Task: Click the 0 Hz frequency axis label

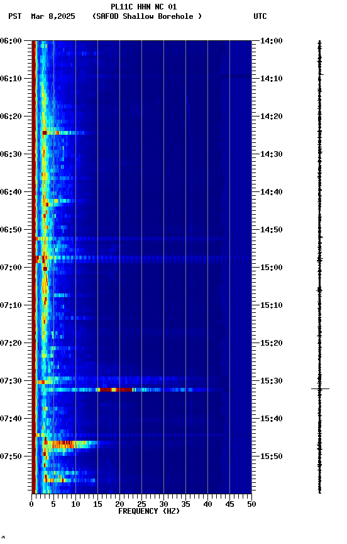Action: coord(32,504)
